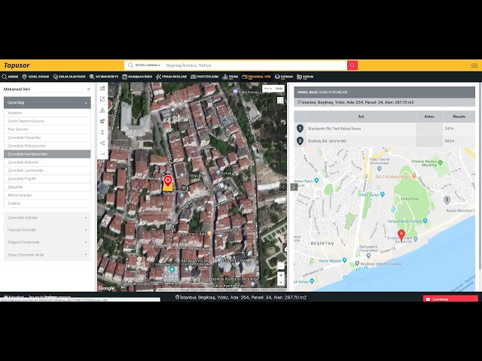482x361 pixels.
Task: Click the first map tool icon (buildings)
Action: pos(102,89)
